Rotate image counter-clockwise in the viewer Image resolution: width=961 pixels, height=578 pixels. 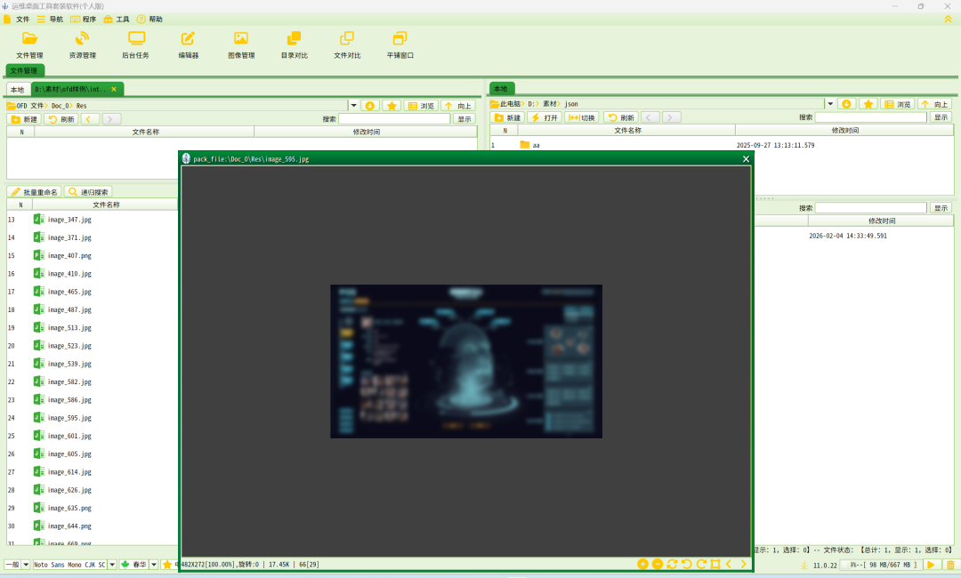tap(686, 564)
